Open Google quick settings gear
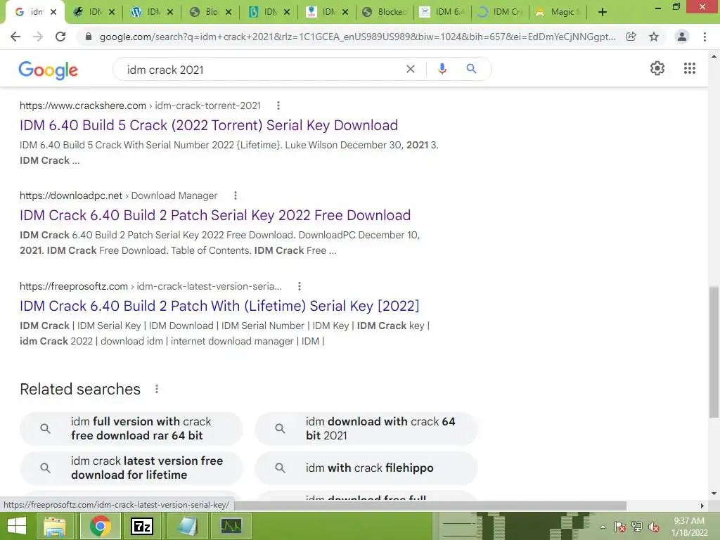This screenshot has height=540, width=720. pos(657,68)
